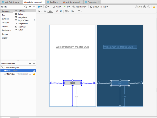Screen dimensions: 157x118
Task: Open Pixel device selector
Action: (x=57, y=7)
